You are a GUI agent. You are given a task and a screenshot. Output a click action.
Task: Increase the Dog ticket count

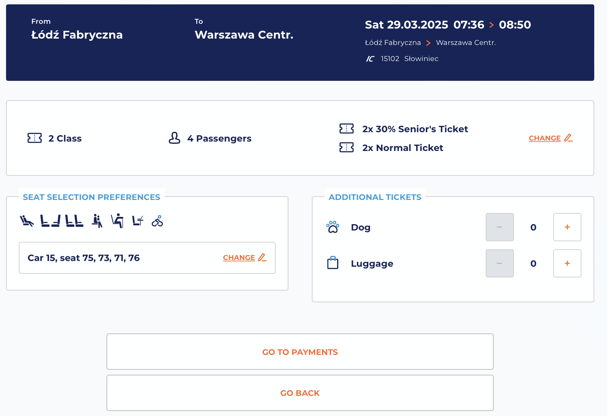click(567, 227)
